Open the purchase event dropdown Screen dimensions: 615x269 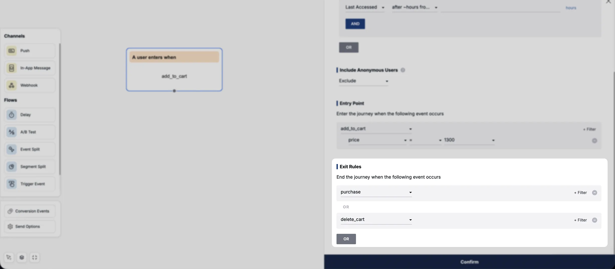[x=376, y=192]
